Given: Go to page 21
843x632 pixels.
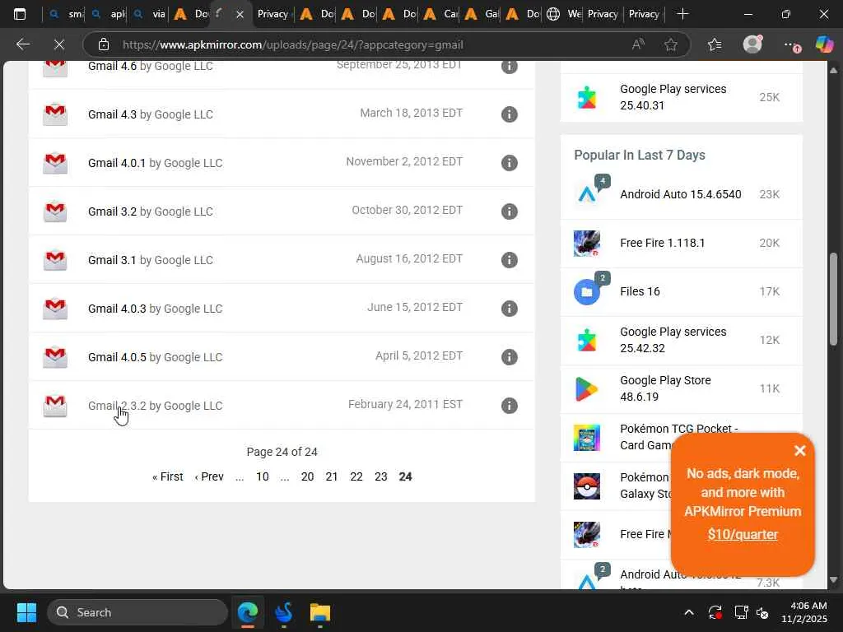Looking at the screenshot, I should [332, 476].
